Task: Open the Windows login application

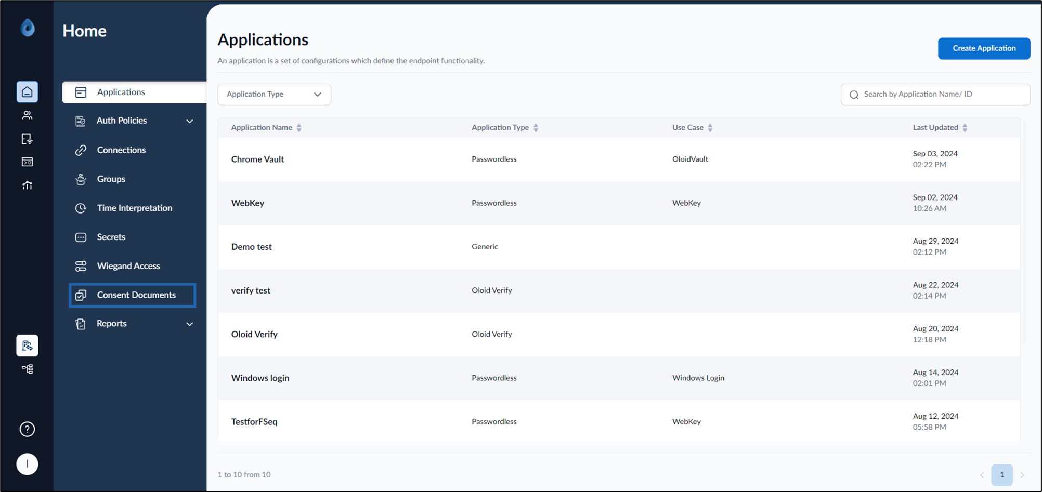Action: click(260, 378)
